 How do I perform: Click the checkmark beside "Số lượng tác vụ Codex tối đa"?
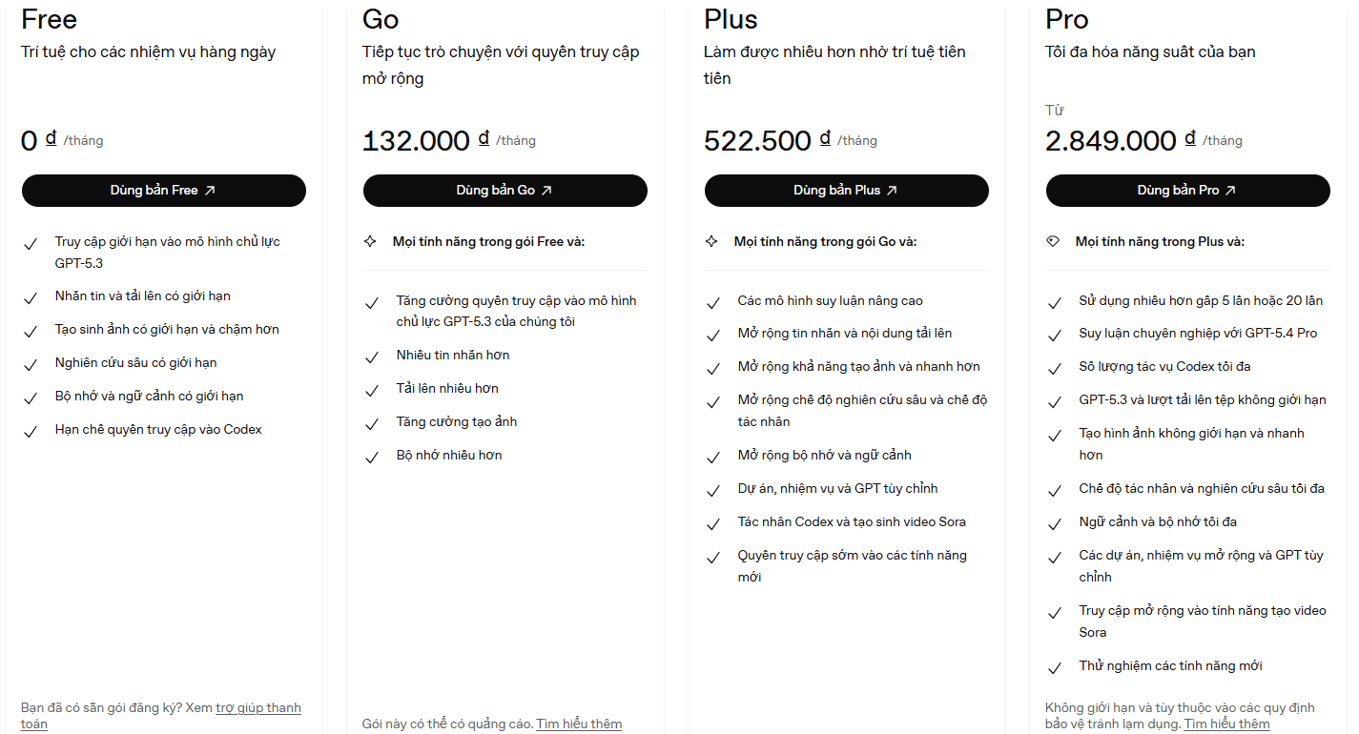coord(1055,369)
